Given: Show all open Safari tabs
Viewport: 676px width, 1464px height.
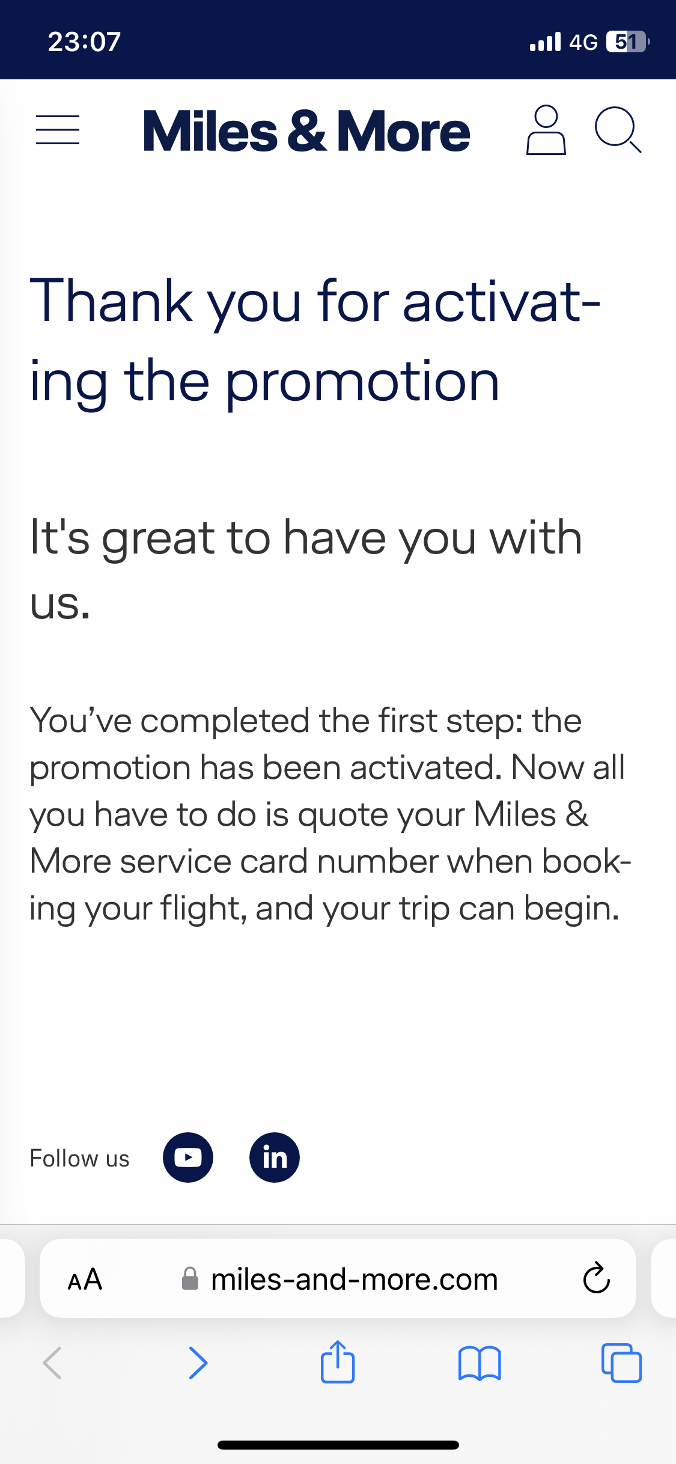Looking at the screenshot, I should coord(621,1363).
